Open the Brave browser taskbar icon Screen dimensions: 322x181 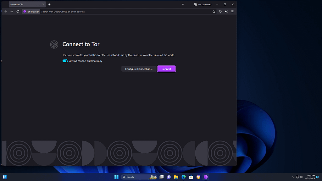198,177
